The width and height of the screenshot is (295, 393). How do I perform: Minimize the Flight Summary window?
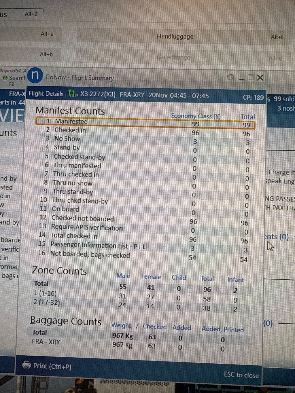pyautogui.click(x=242, y=78)
